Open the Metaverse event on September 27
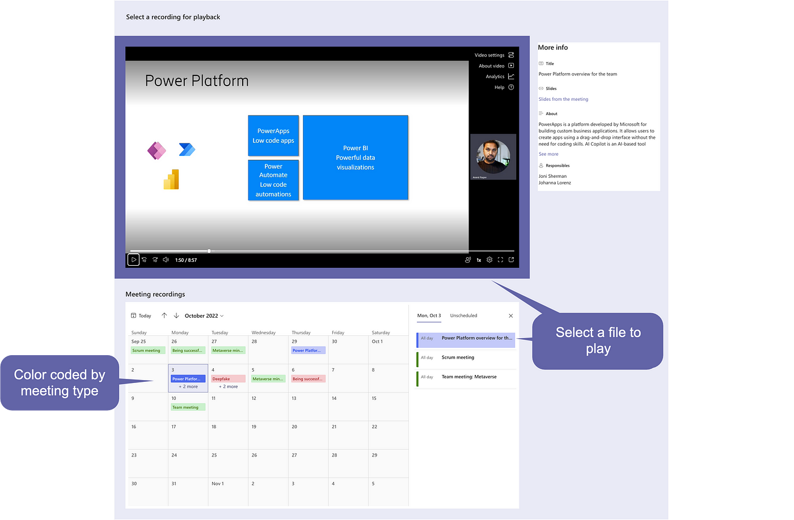Screen dimensions: 794x520 coord(229,351)
